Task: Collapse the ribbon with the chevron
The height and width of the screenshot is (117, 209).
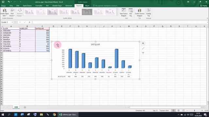Action: 207,18
